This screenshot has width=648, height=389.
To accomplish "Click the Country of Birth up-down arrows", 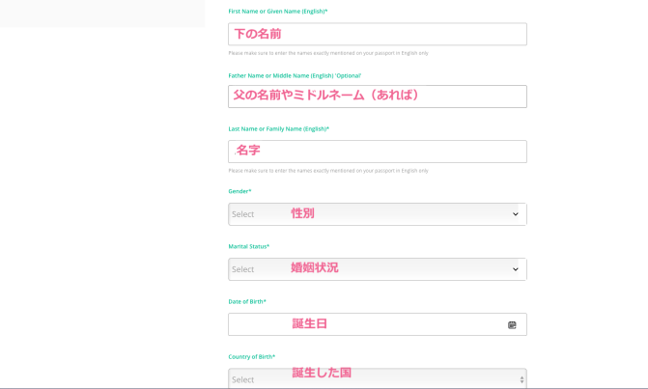I will (x=521, y=379).
